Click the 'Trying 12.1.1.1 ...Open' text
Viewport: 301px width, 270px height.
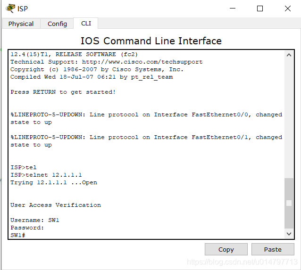(x=54, y=182)
